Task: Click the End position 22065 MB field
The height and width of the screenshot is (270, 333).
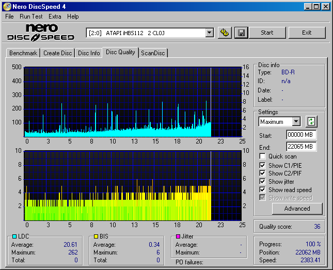Action: click(301, 147)
